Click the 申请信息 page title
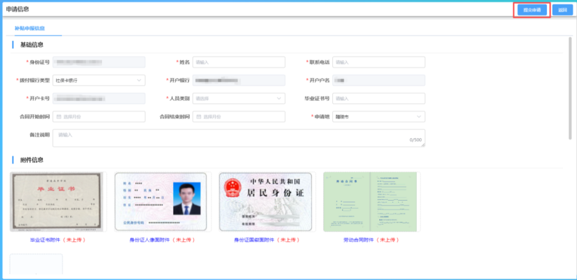Image resolution: width=577 pixels, height=280 pixels. pos(17,9)
